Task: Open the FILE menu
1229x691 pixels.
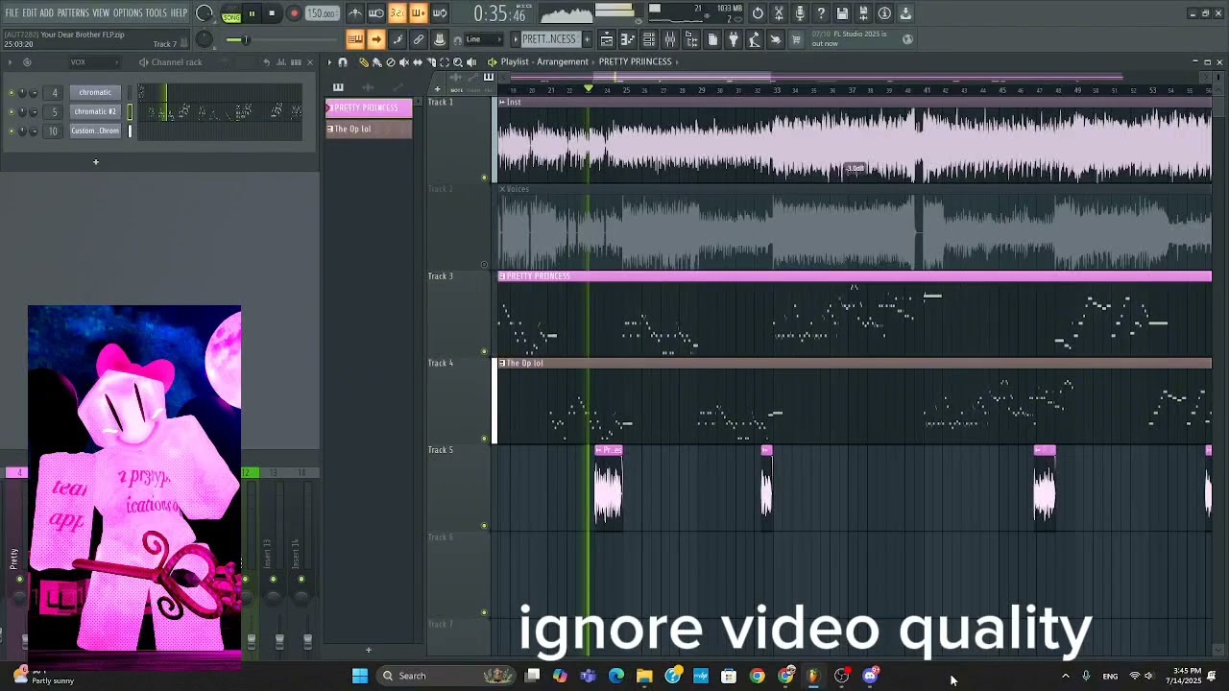Action: coord(12,13)
